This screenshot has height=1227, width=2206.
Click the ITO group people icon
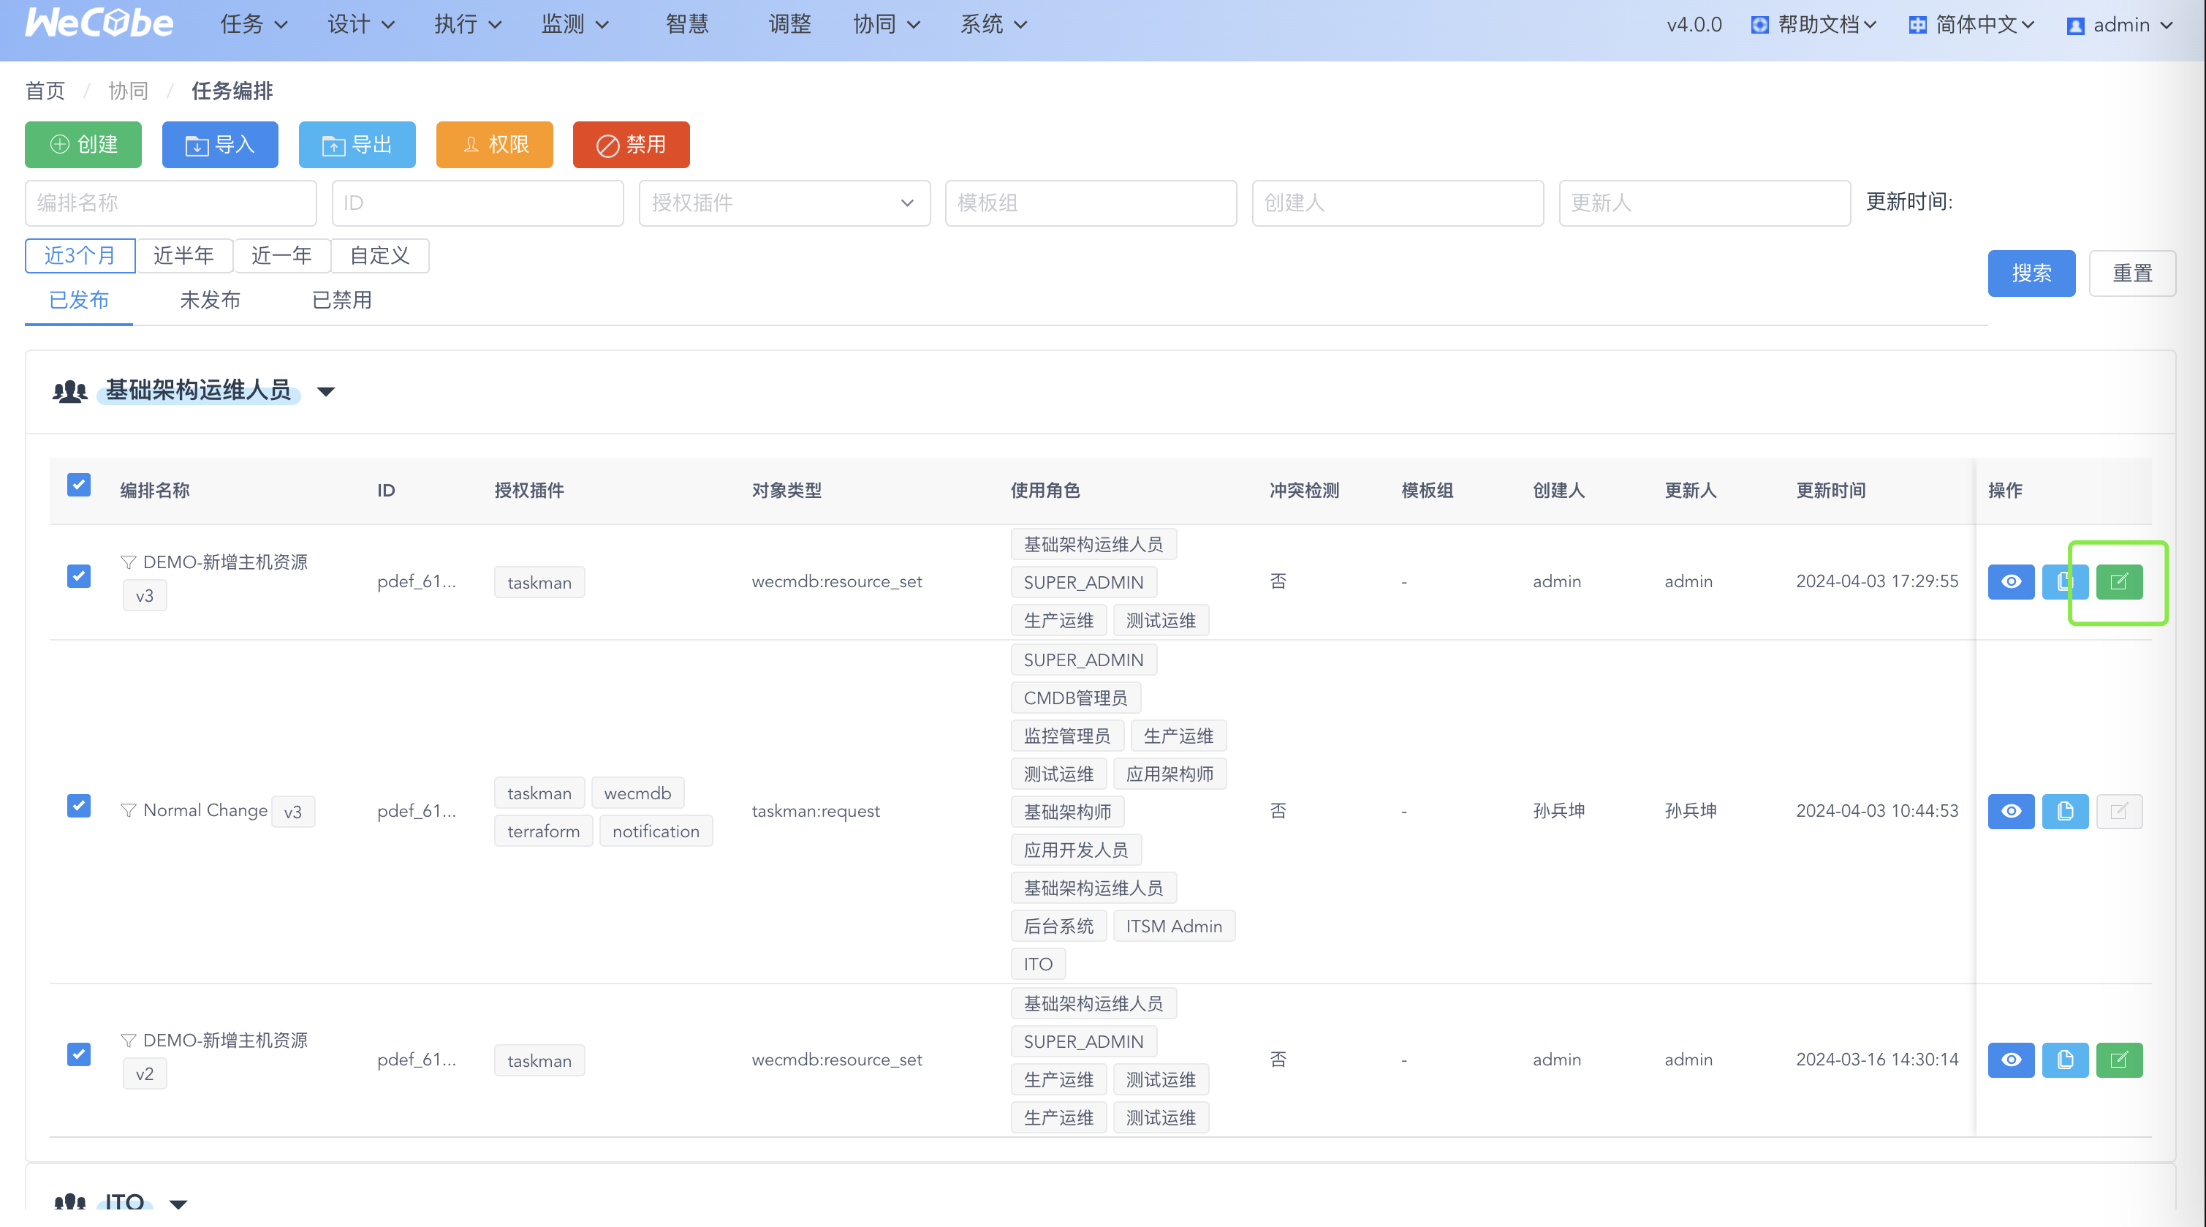pos(69,1201)
